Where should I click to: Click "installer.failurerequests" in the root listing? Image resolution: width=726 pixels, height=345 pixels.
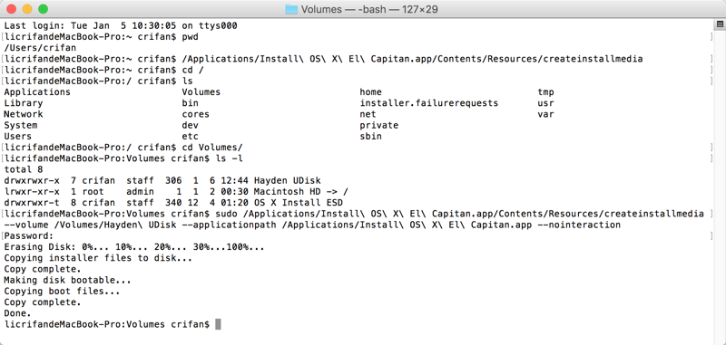pyautogui.click(x=428, y=103)
